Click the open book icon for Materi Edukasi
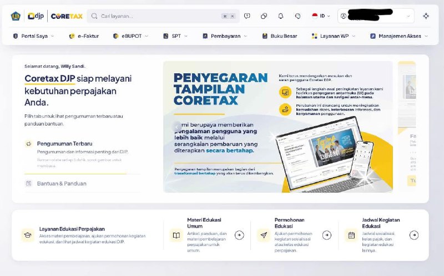 point(176,235)
